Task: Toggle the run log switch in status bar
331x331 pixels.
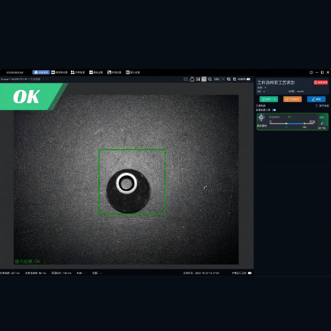Action: pos(250,273)
